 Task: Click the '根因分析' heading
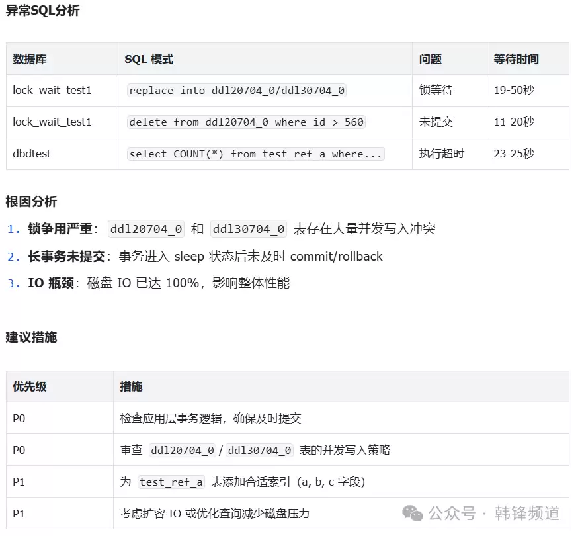31,201
